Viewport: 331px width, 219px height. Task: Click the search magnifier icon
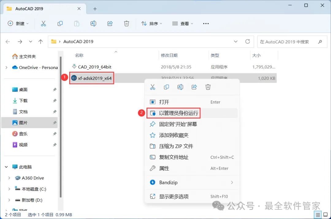[x=320, y=42]
